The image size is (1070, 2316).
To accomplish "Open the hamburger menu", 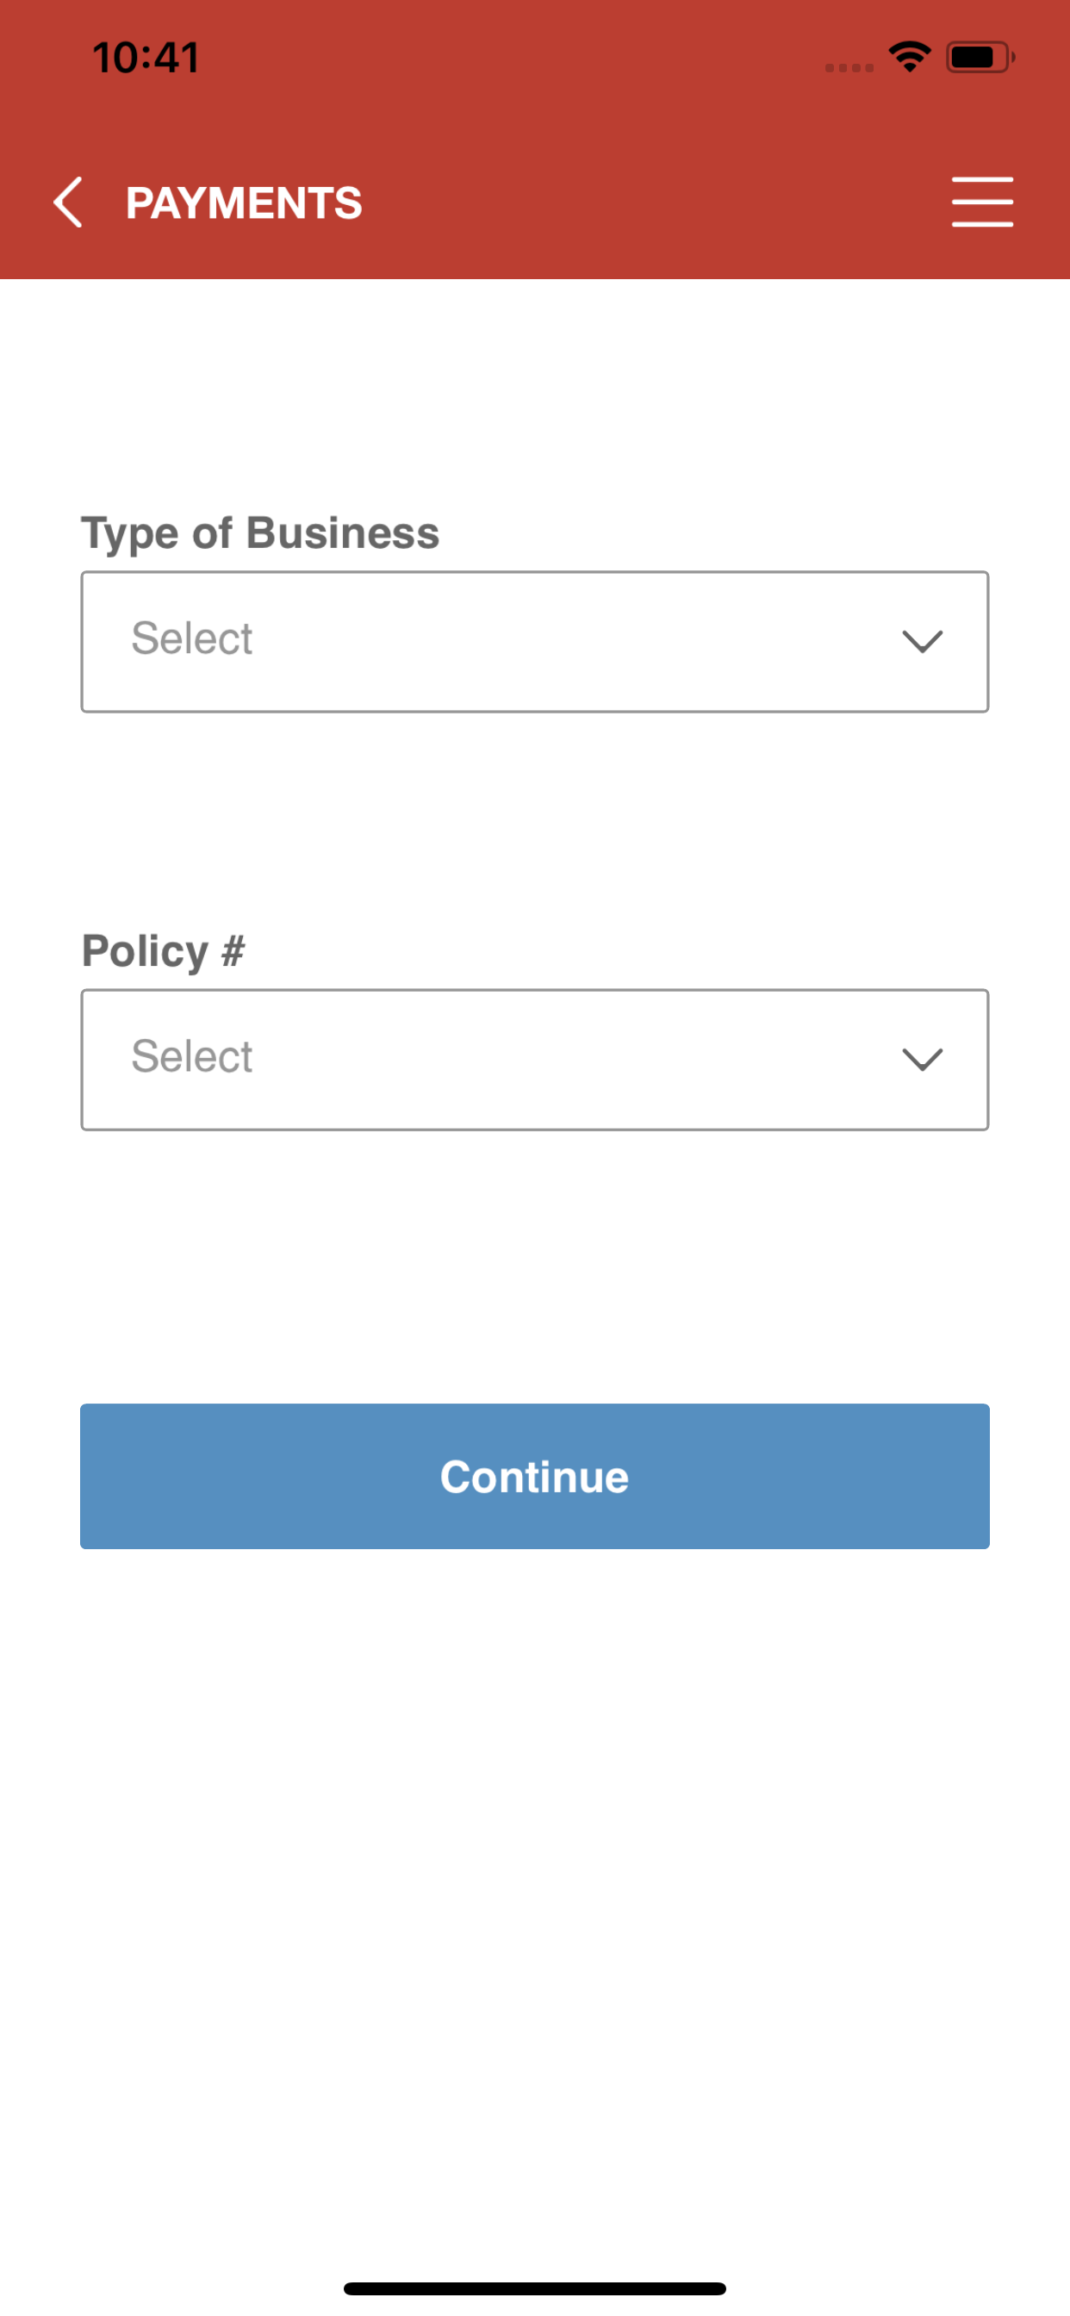I will click(982, 202).
